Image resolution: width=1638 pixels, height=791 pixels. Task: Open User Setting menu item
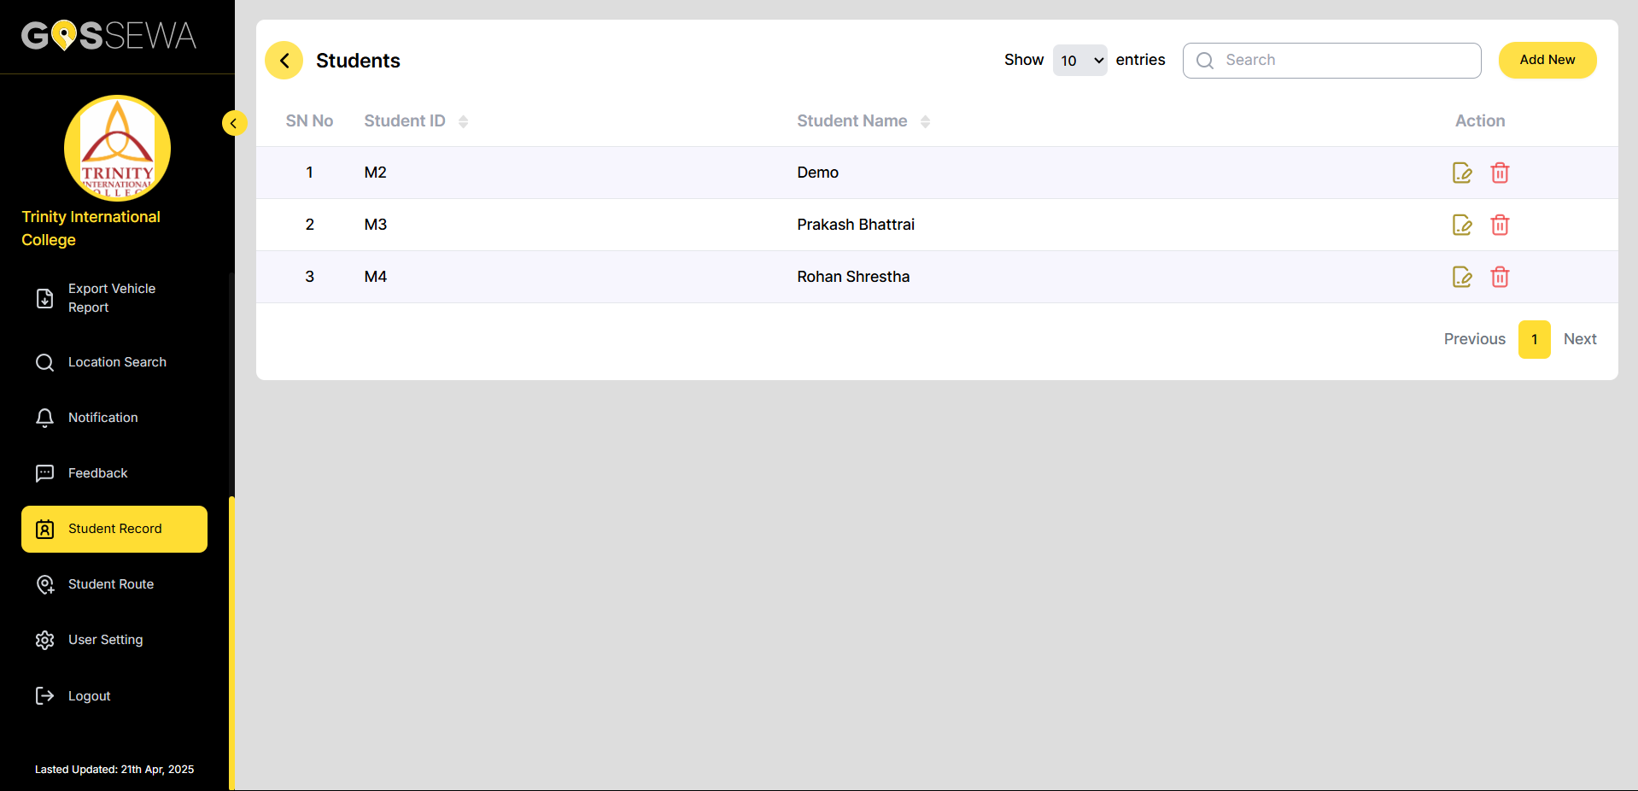click(114, 640)
